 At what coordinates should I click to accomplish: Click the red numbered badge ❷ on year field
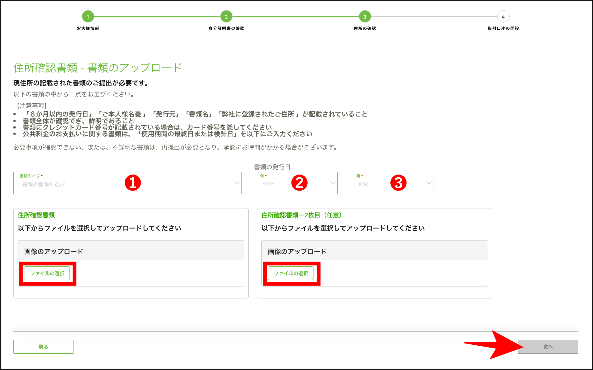coord(299,183)
